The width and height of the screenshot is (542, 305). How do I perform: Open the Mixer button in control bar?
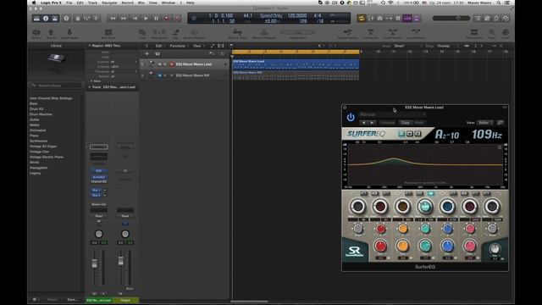pyautogui.click(x=87, y=19)
